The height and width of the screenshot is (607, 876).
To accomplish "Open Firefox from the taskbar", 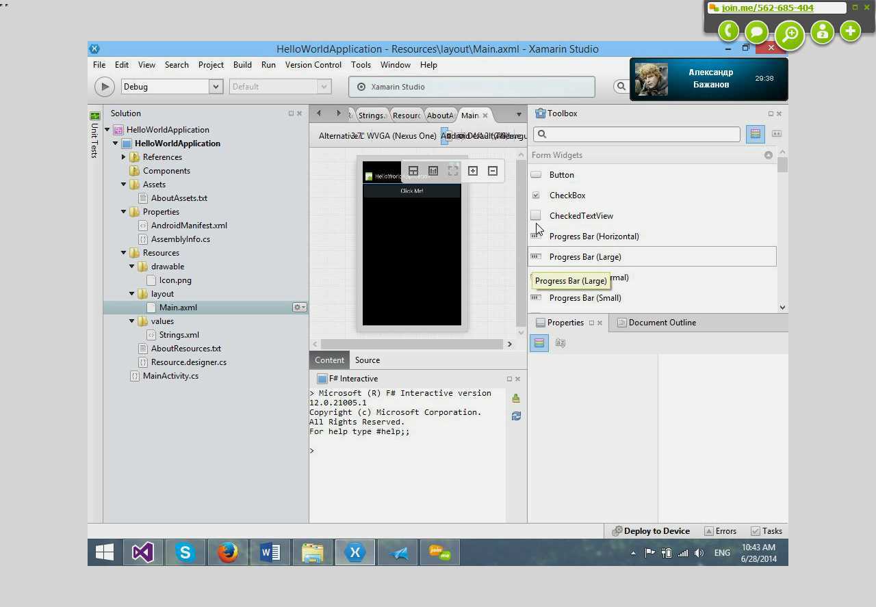I will click(x=228, y=552).
